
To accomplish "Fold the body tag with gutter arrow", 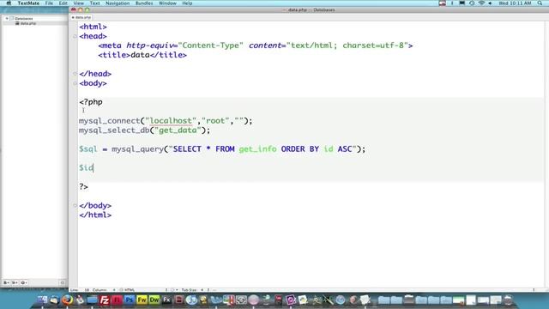I will pyautogui.click(x=75, y=83).
